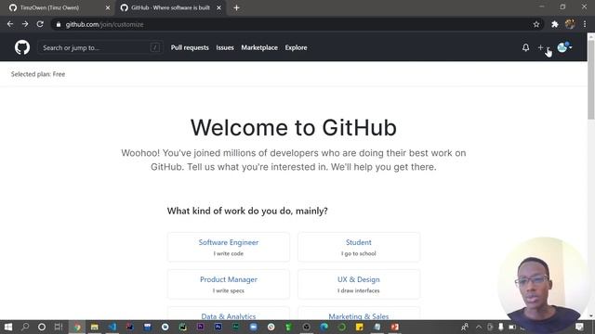Bookmark this page with the star
This screenshot has height=334, width=595.
click(x=536, y=24)
